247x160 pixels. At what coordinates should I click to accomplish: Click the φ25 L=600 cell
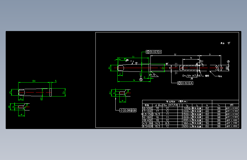232,126
